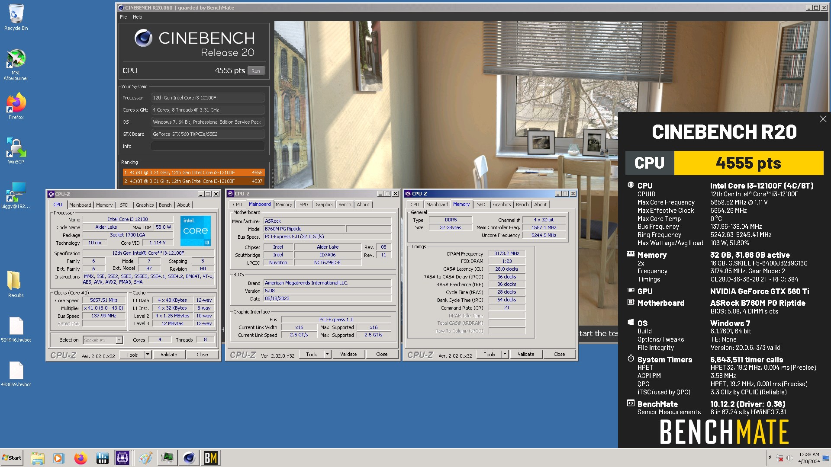Click the DRAM Frequency value 3173.2 MHz

(507, 253)
